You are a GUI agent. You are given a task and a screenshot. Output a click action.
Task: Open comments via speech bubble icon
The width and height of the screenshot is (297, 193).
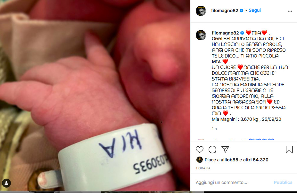(x=212, y=149)
